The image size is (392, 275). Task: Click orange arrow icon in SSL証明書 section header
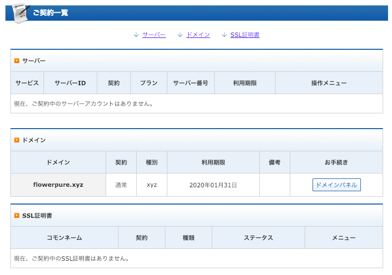tap(17, 215)
